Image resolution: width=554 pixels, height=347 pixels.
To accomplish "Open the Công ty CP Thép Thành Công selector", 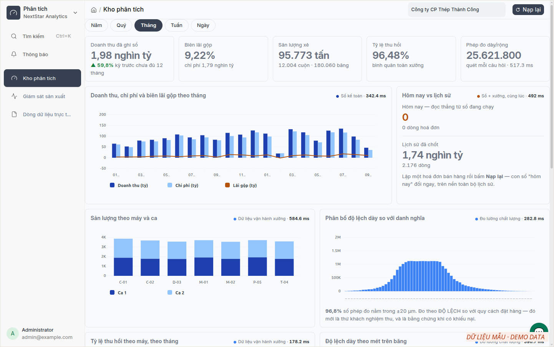I will [457, 10].
